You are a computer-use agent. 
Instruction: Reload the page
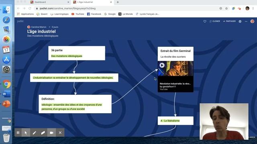pos(30,8)
